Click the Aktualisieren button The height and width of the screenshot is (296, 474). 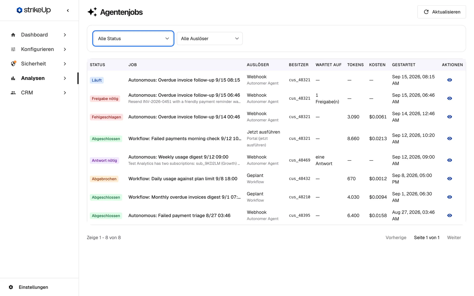[442, 12]
